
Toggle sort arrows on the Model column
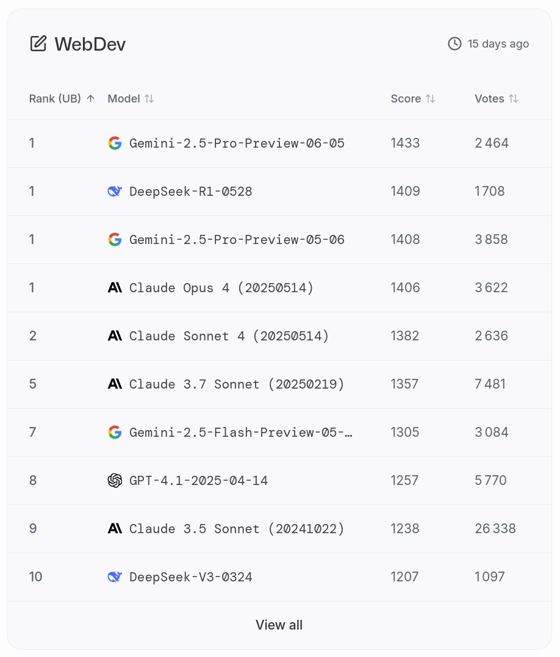149,99
